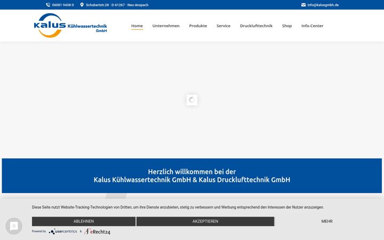Go to the Home menu item
The image size is (384, 240).
[x=137, y=26]
